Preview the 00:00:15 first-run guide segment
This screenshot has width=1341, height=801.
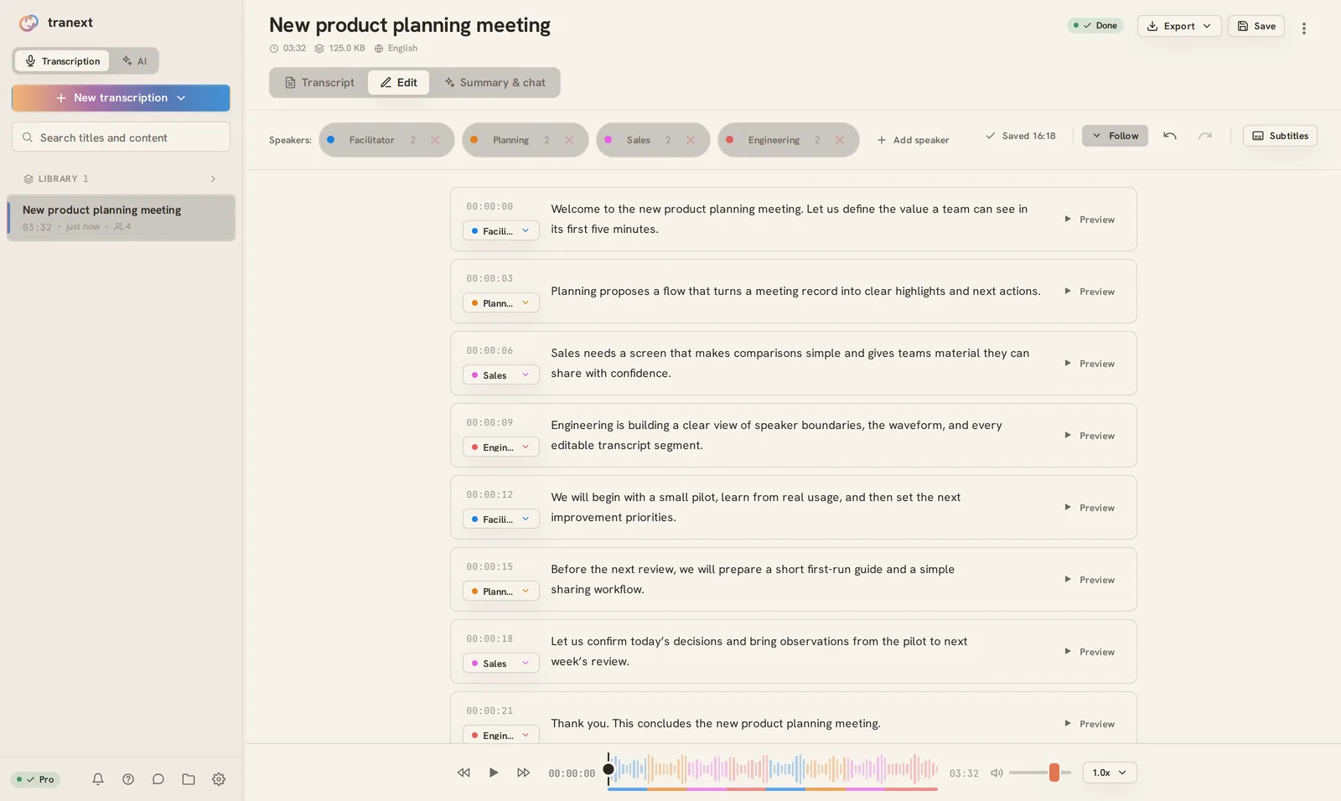pos(1090,580)
